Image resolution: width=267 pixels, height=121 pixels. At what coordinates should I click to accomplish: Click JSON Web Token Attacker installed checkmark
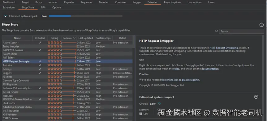pos(40,99)
